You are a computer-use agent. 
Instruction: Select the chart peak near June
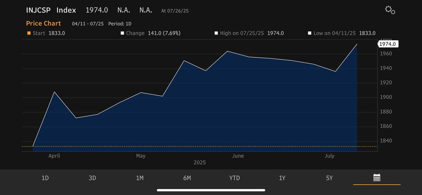pos(228,51)
